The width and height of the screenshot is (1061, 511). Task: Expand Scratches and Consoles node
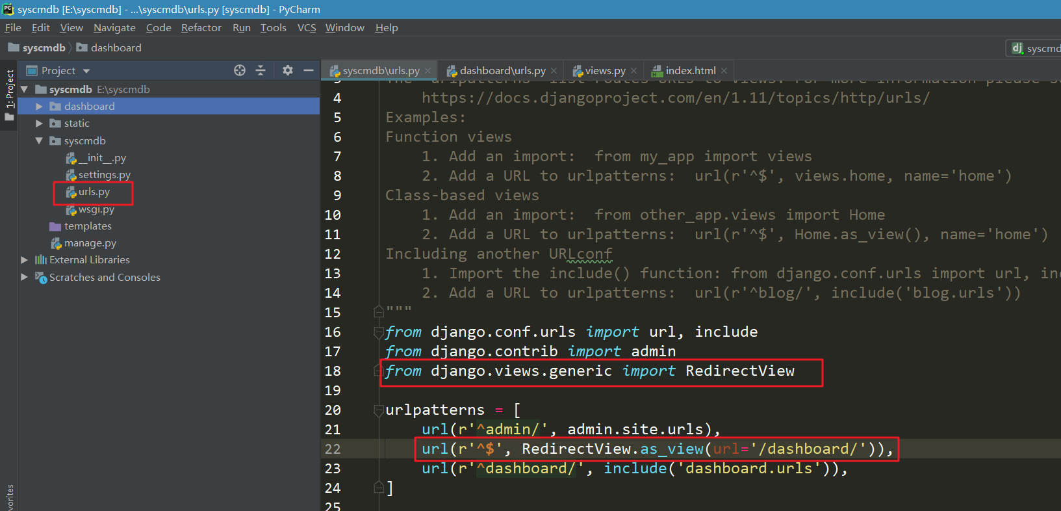(x=25, y=277)
